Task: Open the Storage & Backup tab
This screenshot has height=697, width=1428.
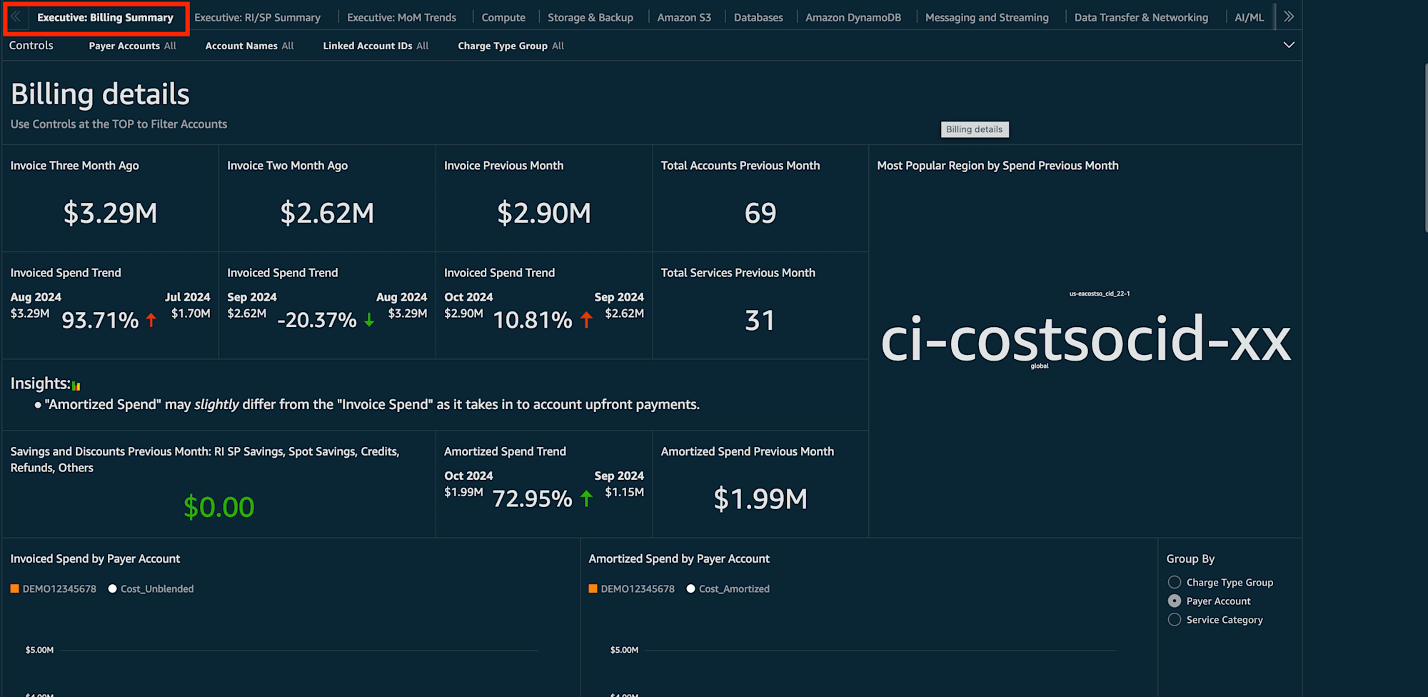Action: coord(590,17)
